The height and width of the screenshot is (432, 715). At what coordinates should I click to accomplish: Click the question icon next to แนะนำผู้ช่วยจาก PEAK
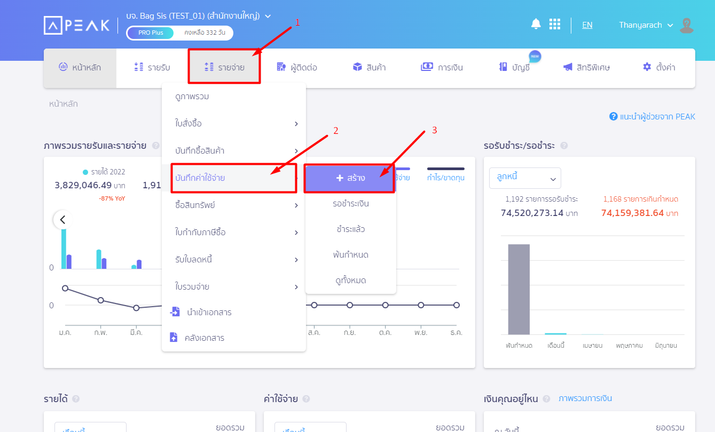(x=614, y=116)
